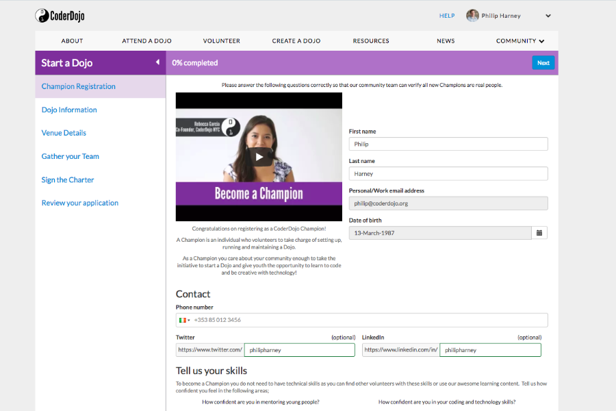
Task: Go to Attend a Dojo page
Action: coord(146,41)
